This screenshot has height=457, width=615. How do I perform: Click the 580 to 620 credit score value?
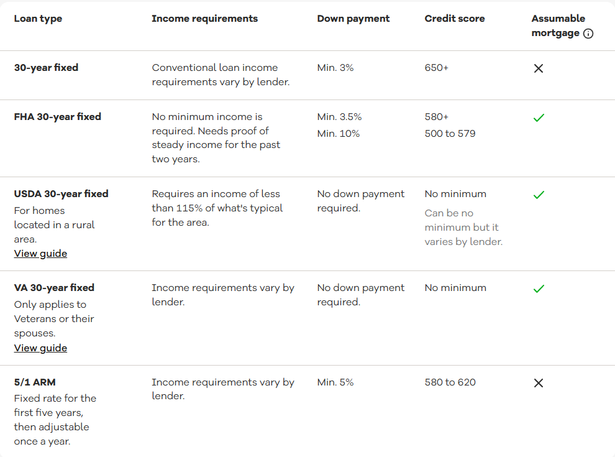450,382
